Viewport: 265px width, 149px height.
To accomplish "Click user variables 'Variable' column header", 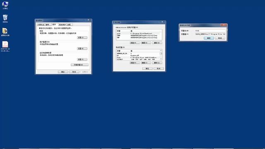I will click(x=123, y=31).
